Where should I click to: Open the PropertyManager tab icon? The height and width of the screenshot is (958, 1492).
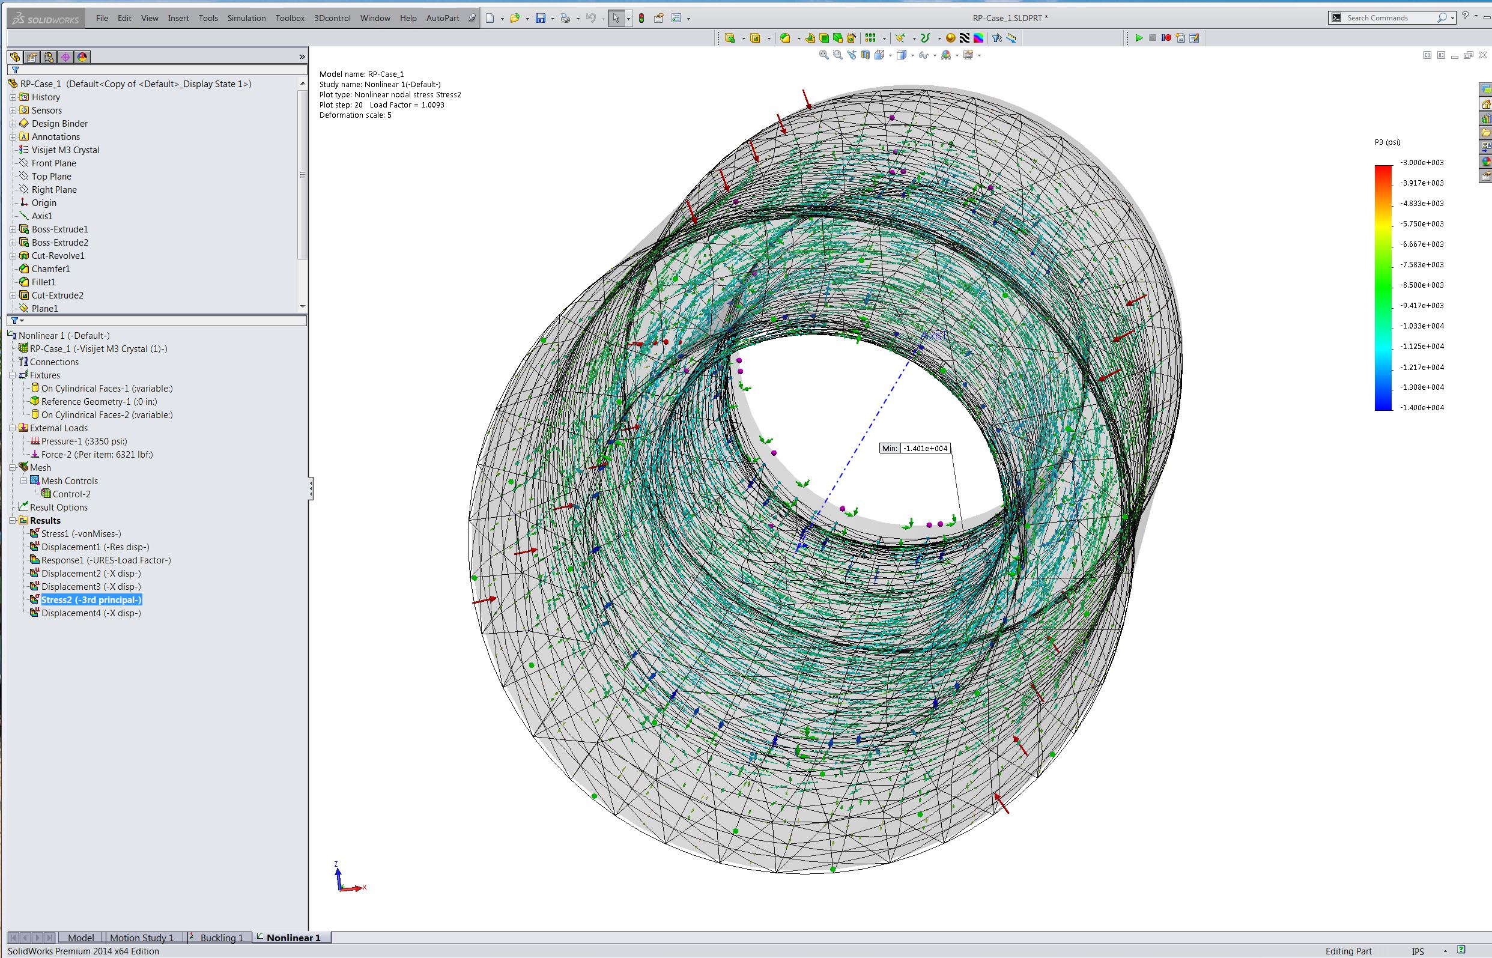point(32,56)
